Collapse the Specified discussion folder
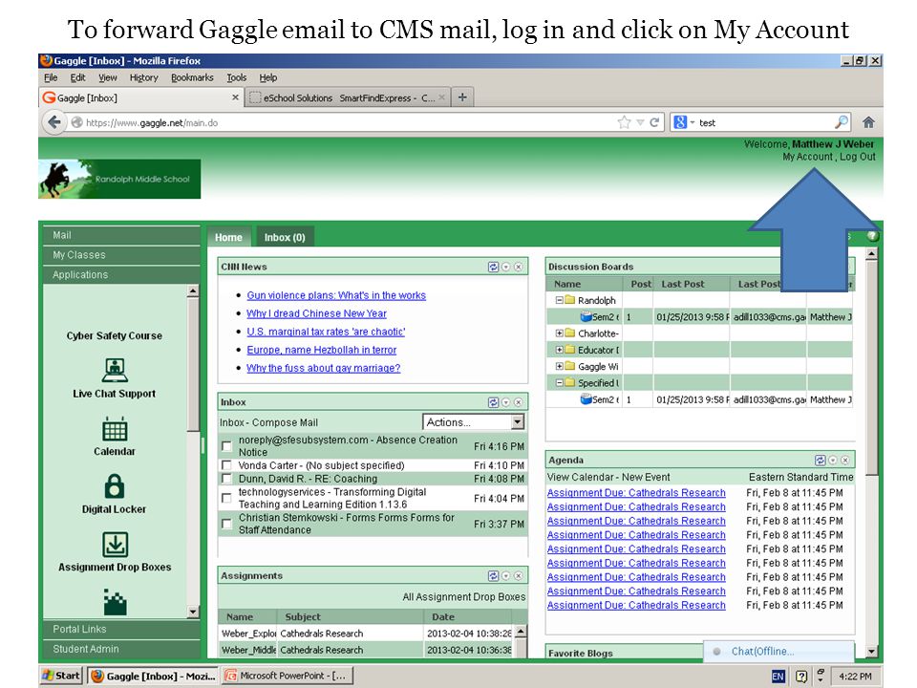Image resolution: width=917 pixels, height=688 pixels. pos(559,382)
